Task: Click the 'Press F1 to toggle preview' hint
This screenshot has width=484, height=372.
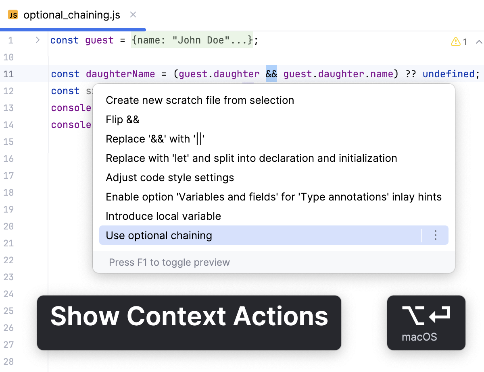Action: 169,262
